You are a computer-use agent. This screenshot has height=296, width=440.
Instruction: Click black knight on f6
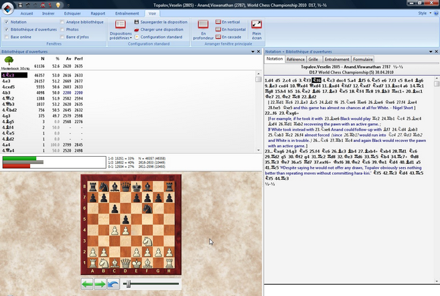(147, 208)
